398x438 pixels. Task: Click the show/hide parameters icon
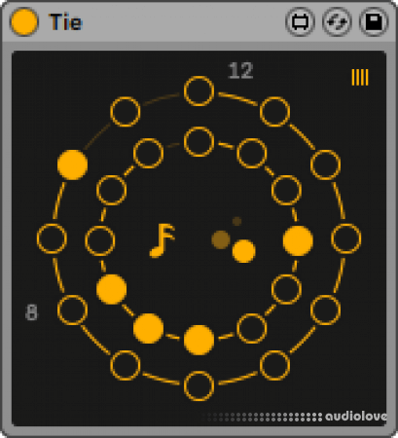[300, 21]
